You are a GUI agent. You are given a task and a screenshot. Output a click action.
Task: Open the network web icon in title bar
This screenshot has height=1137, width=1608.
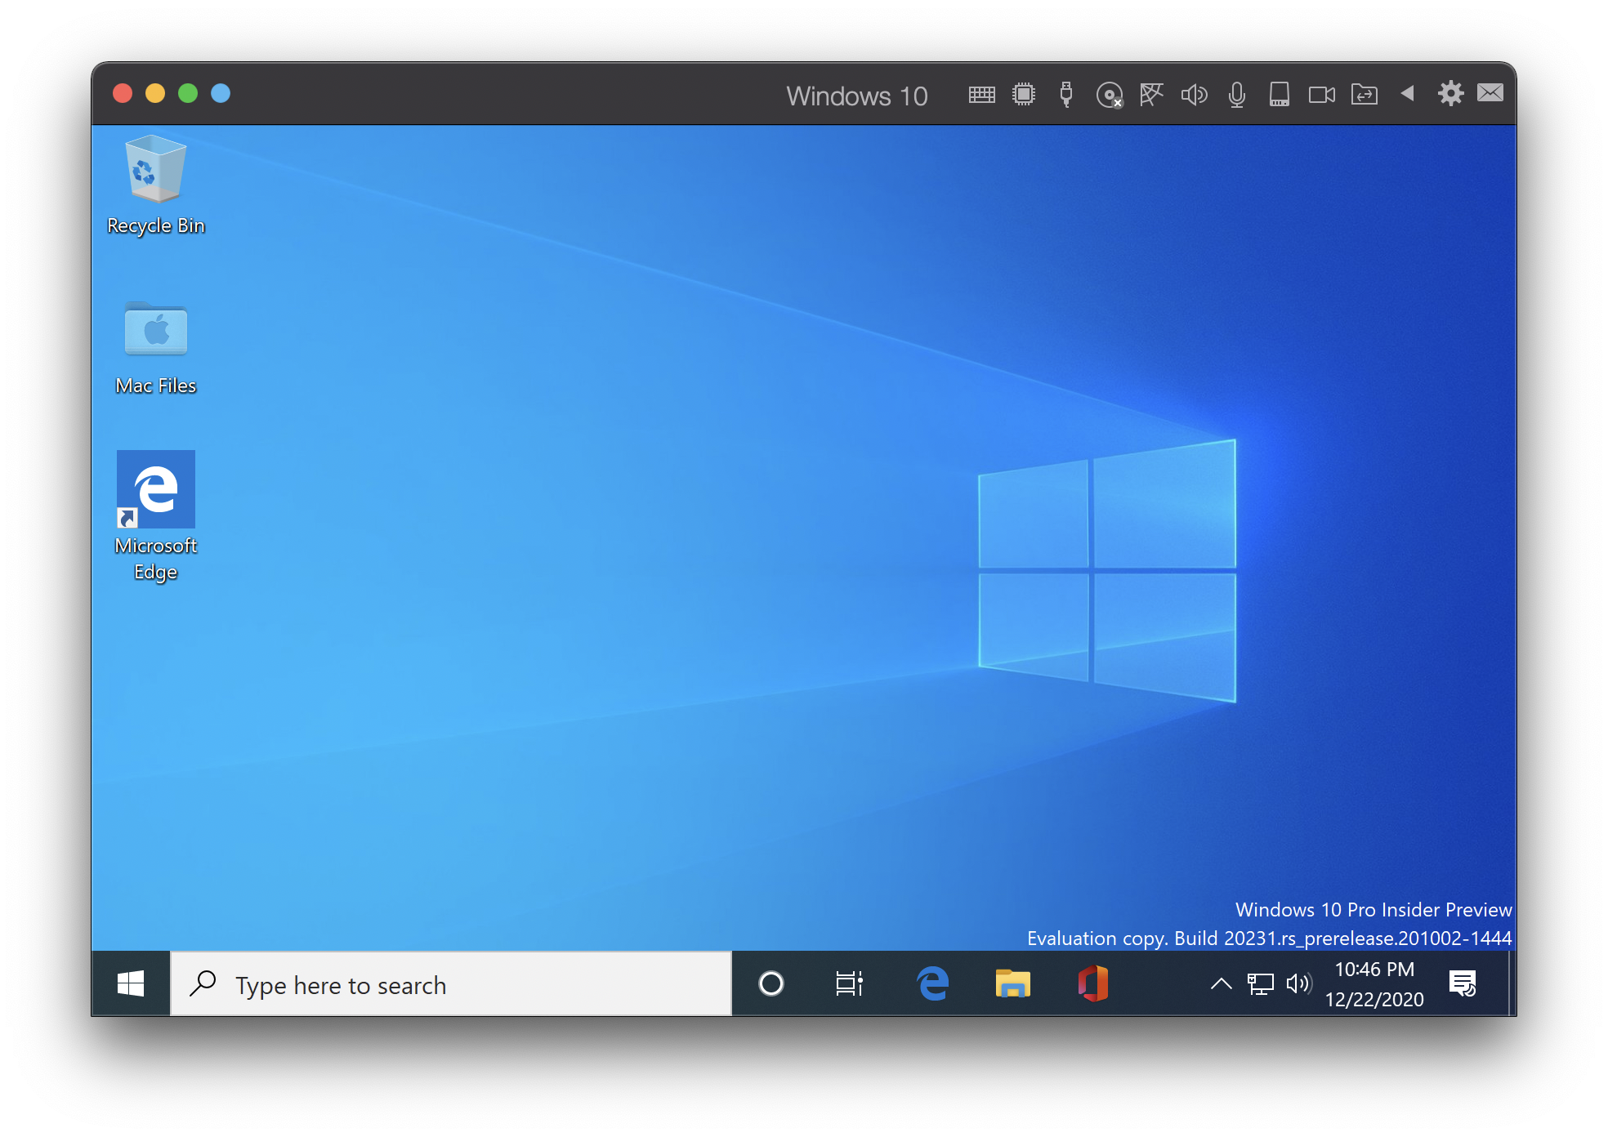1151,95
